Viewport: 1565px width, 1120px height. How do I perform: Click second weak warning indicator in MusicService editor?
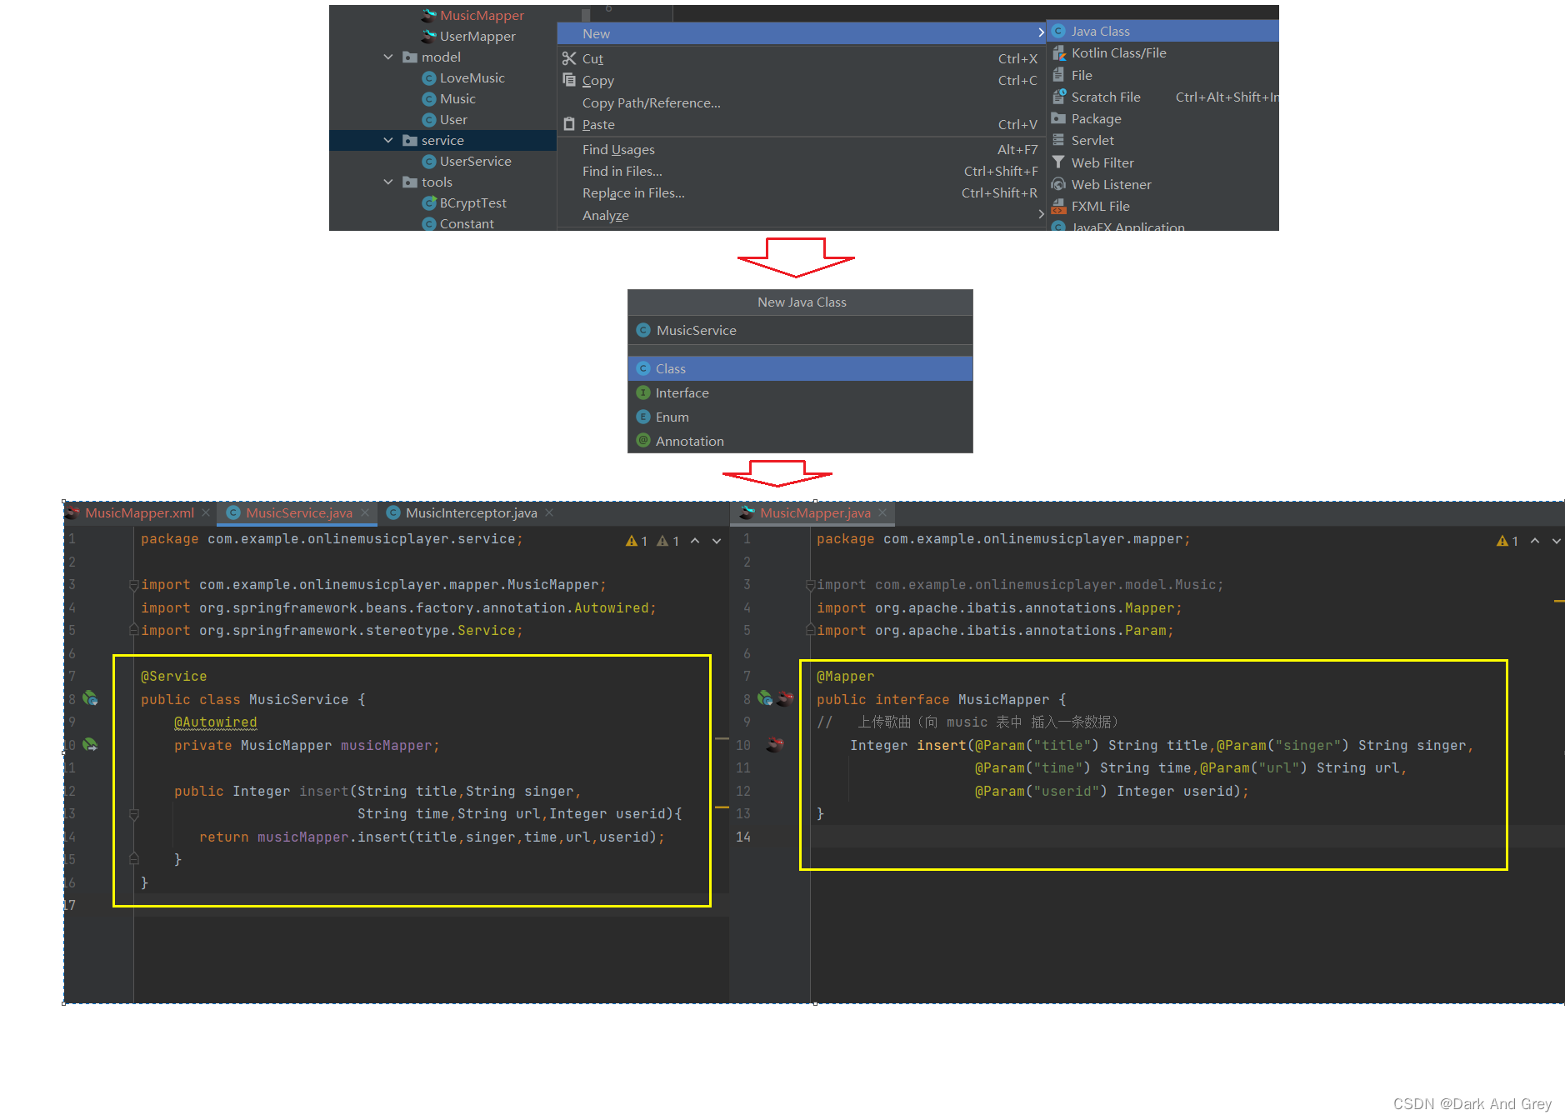click(668, 541)
